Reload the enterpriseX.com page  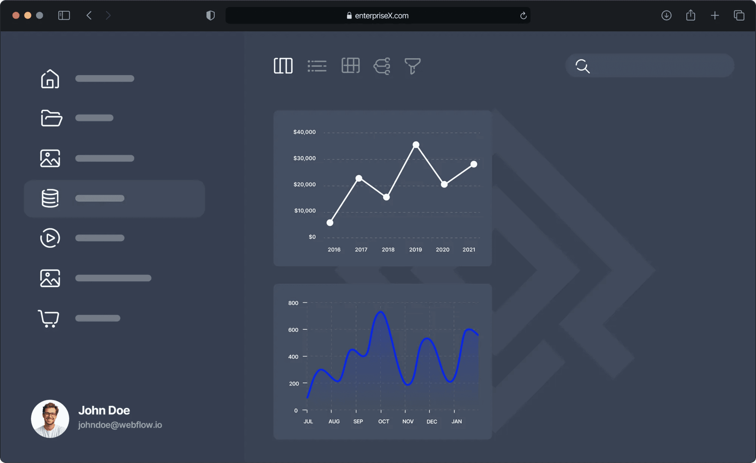click(x=523, y=16)
